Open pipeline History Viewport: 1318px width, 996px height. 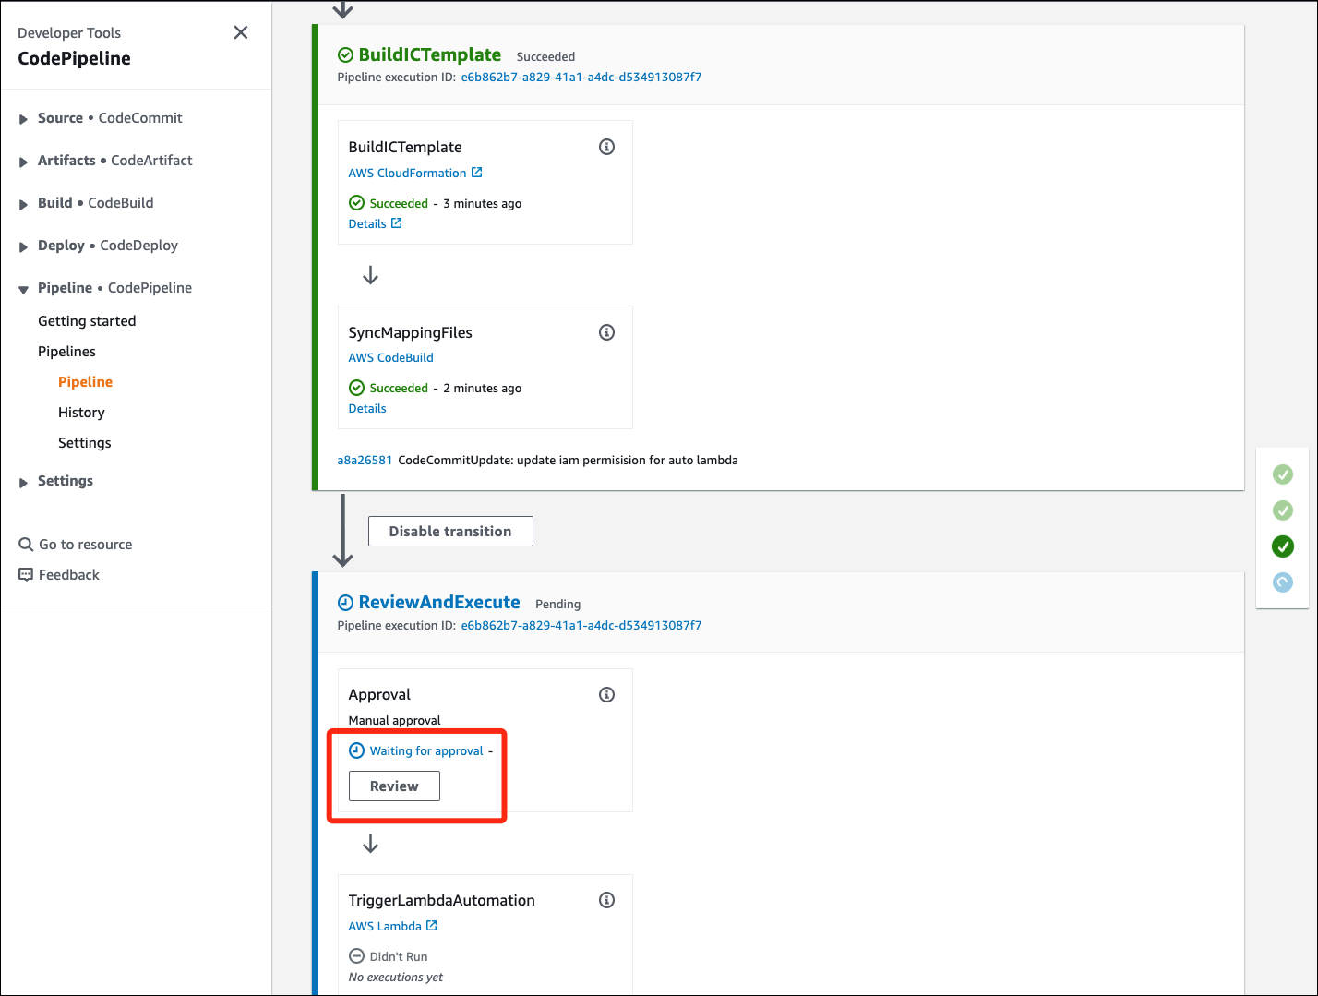pos(81,413)
